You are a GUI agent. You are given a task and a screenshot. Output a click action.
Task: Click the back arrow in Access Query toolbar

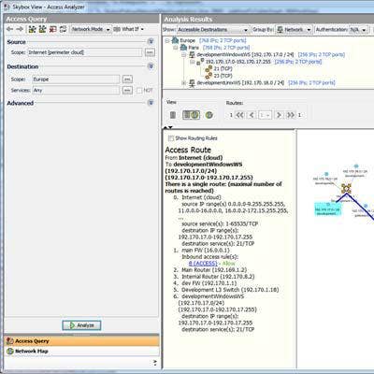(x=10, y=29)
